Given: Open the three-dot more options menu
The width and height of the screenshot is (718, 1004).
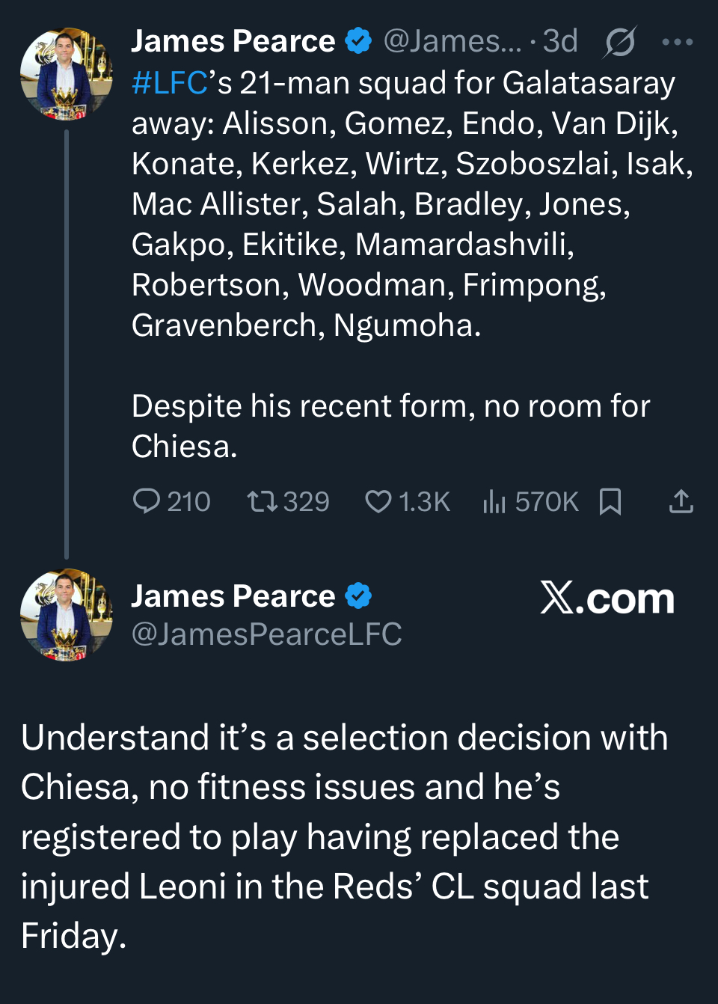Looking at the screenshot, I should [678, 42].
